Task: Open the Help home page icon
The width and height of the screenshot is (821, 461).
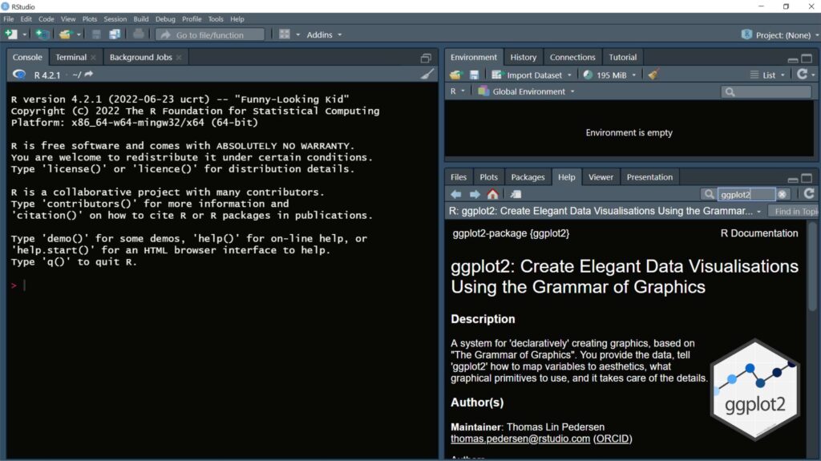Action: point(493,194)
